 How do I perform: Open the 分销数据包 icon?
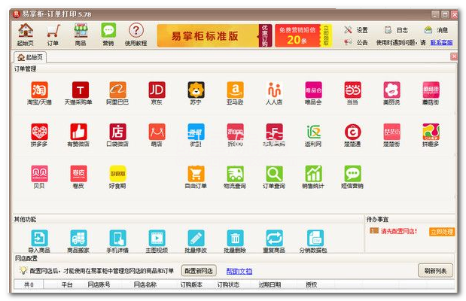pyautogui.click(x=315, y=238)
